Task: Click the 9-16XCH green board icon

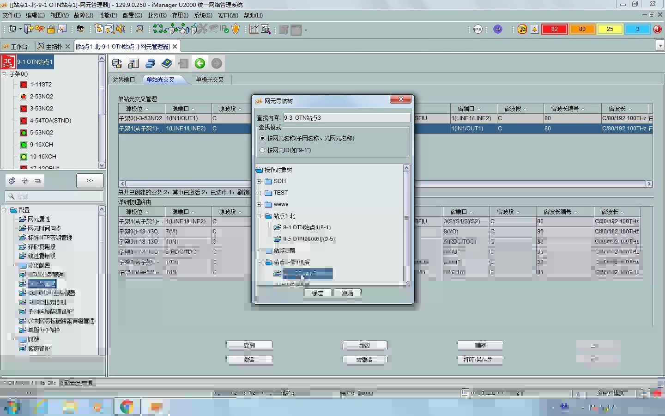Action: (x=24, y=145)
